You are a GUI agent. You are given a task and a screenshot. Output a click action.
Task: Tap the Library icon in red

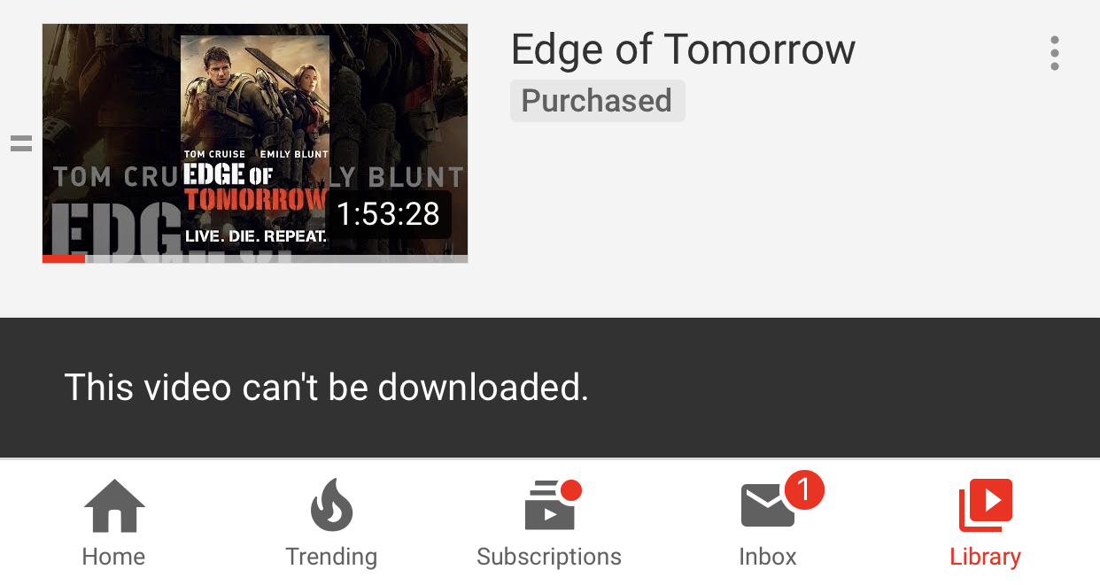[986, 505]
